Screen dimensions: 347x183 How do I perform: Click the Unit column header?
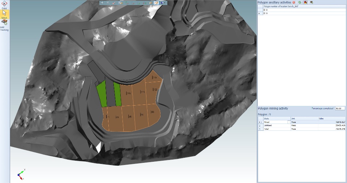[x=304, y=119]
